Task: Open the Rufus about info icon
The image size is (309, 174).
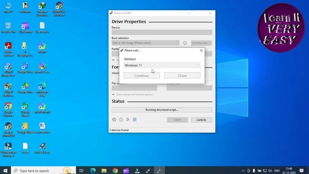Action: pyautogui.click(x=121, y=119)
